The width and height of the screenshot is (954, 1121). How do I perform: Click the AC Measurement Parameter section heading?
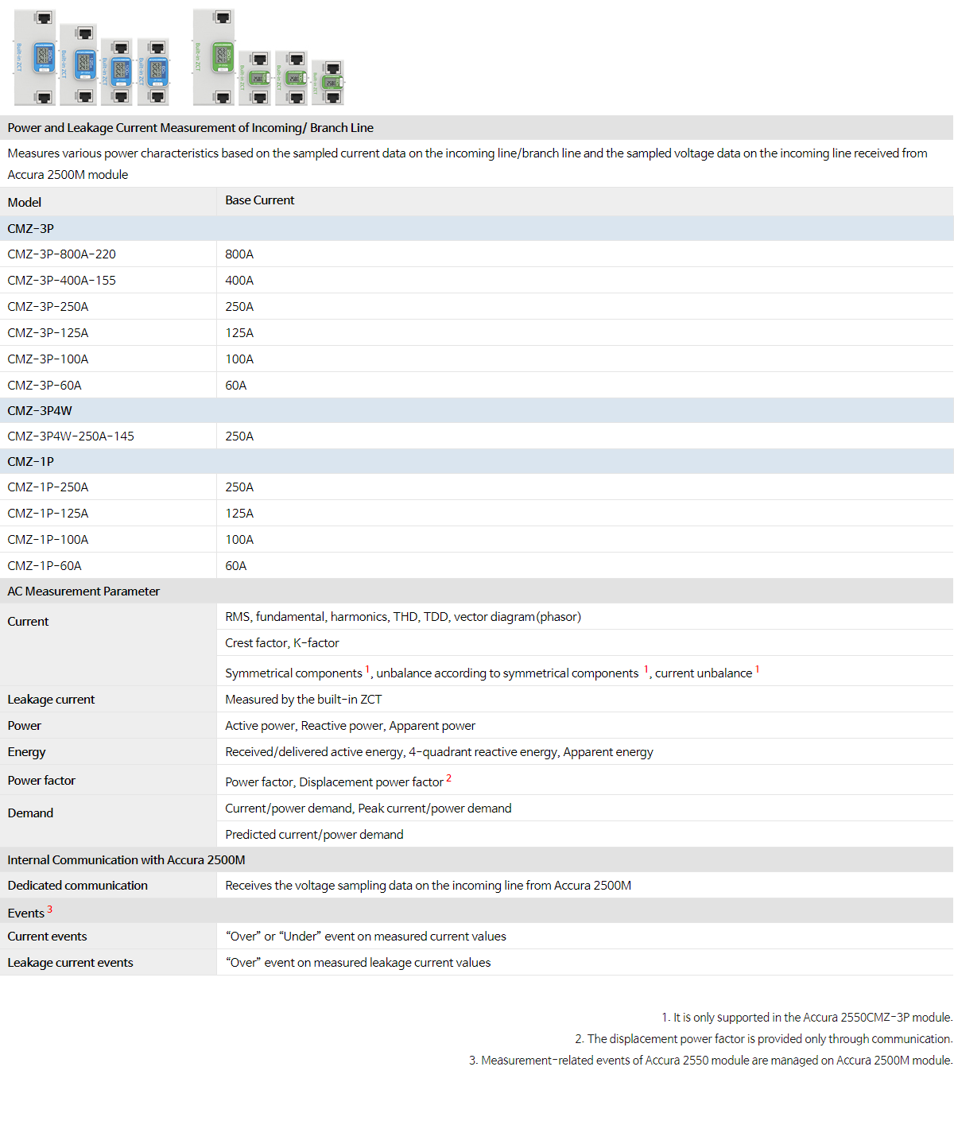(83, 592)
